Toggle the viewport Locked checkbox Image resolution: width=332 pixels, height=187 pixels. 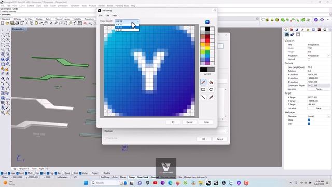click(x=309, y=59)
